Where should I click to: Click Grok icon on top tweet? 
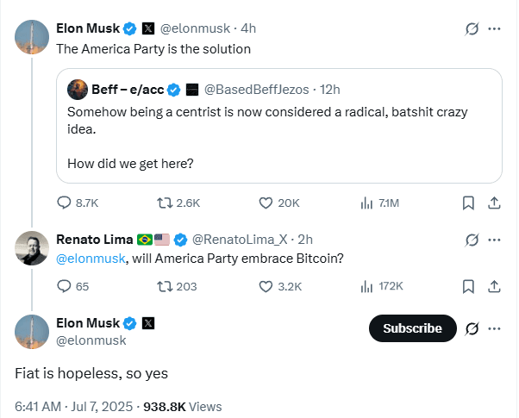click(472, 28)
